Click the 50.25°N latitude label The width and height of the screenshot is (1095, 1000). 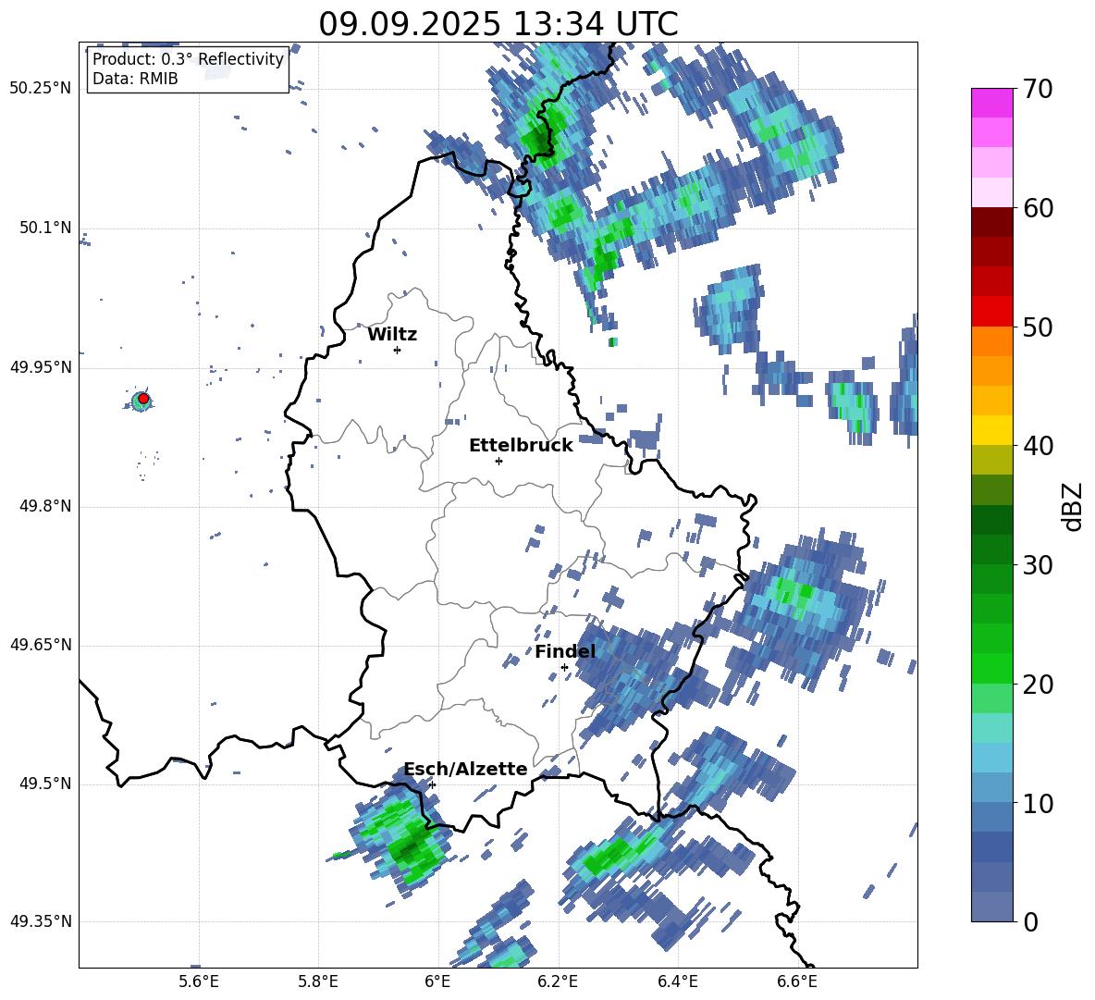[41, 89]
